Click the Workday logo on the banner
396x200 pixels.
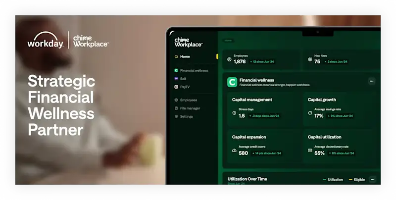tap(45, 41)
